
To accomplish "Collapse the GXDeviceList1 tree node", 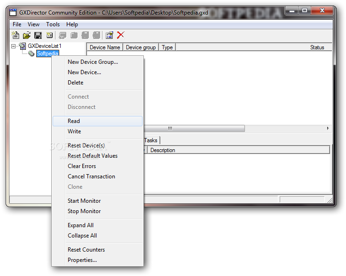I will click(x=14, y=46).
